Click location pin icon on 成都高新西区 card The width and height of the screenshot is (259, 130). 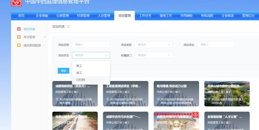coord(57,99)
